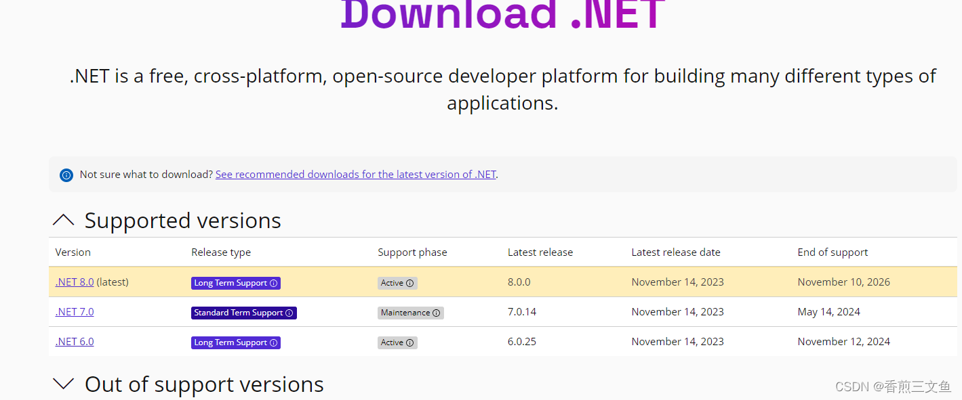Open 'See recommended downloads for the latest version' link

pos(355,174)
